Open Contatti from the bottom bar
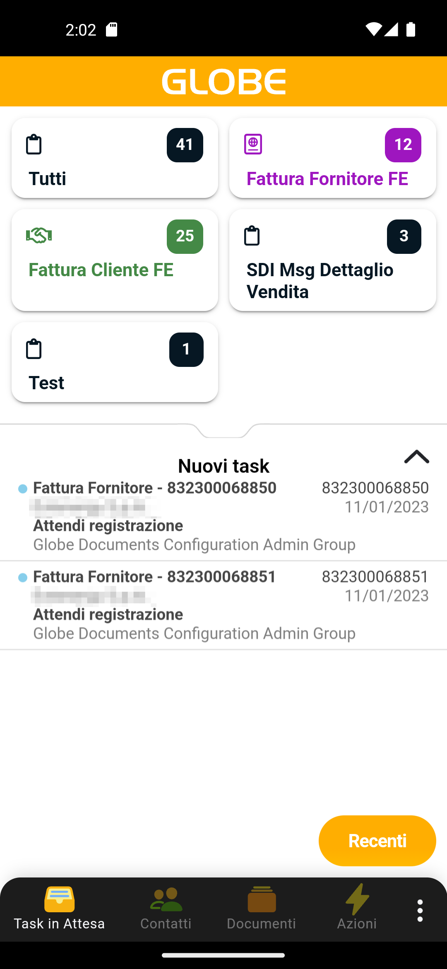Image resolution: width=447 pixels, height=969 pixels. 166,909
